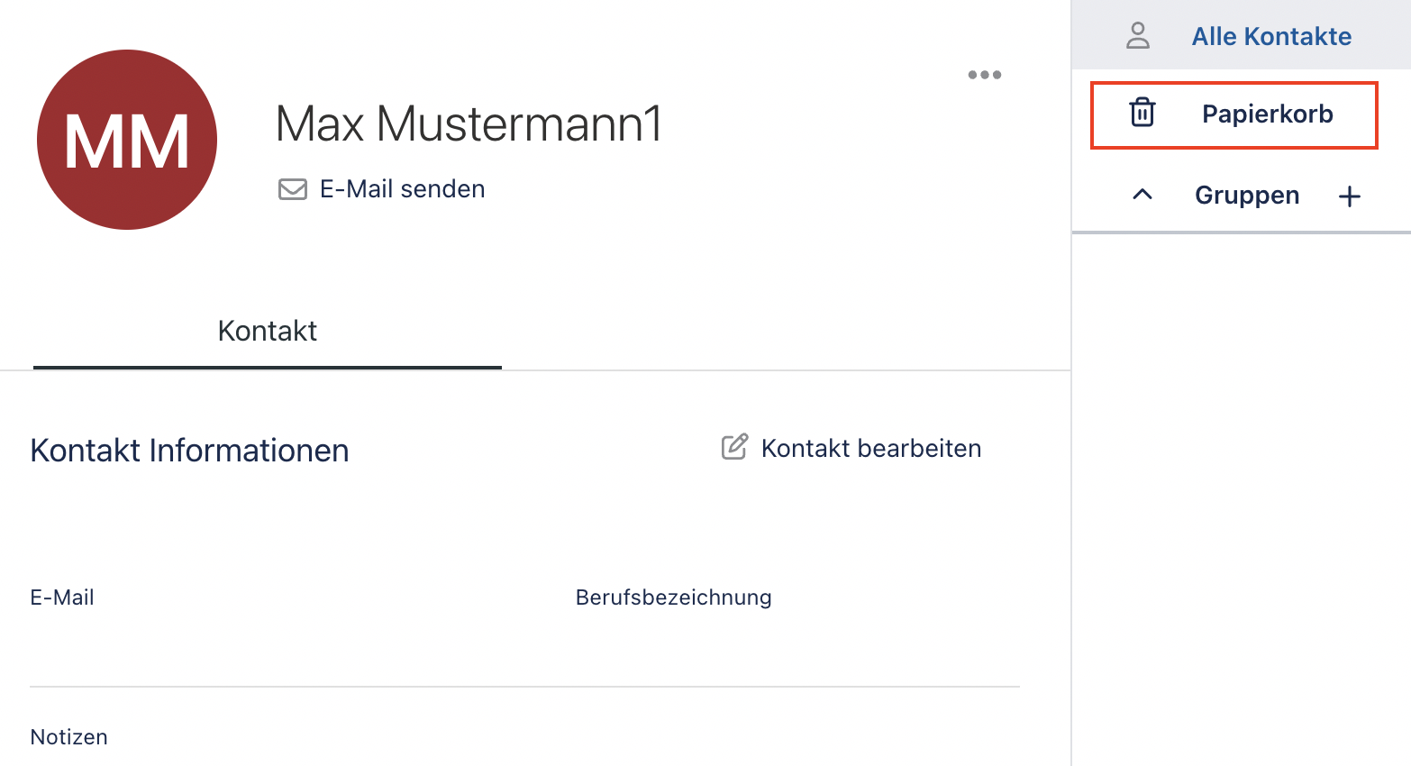Open the three-dot more options menu
1411x766 pixels.
984,75
